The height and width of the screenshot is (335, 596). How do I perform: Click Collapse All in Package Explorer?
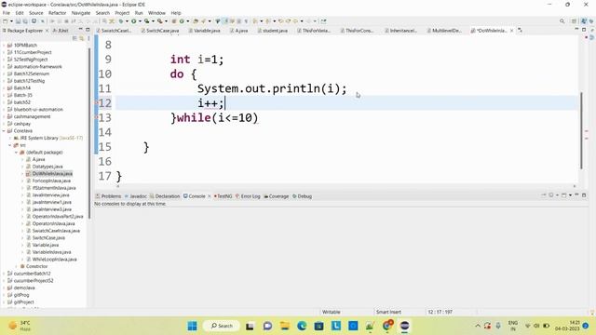click(74, 38)
